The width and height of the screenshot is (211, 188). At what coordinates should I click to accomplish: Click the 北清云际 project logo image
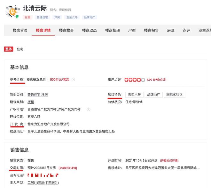coord(13,12)
